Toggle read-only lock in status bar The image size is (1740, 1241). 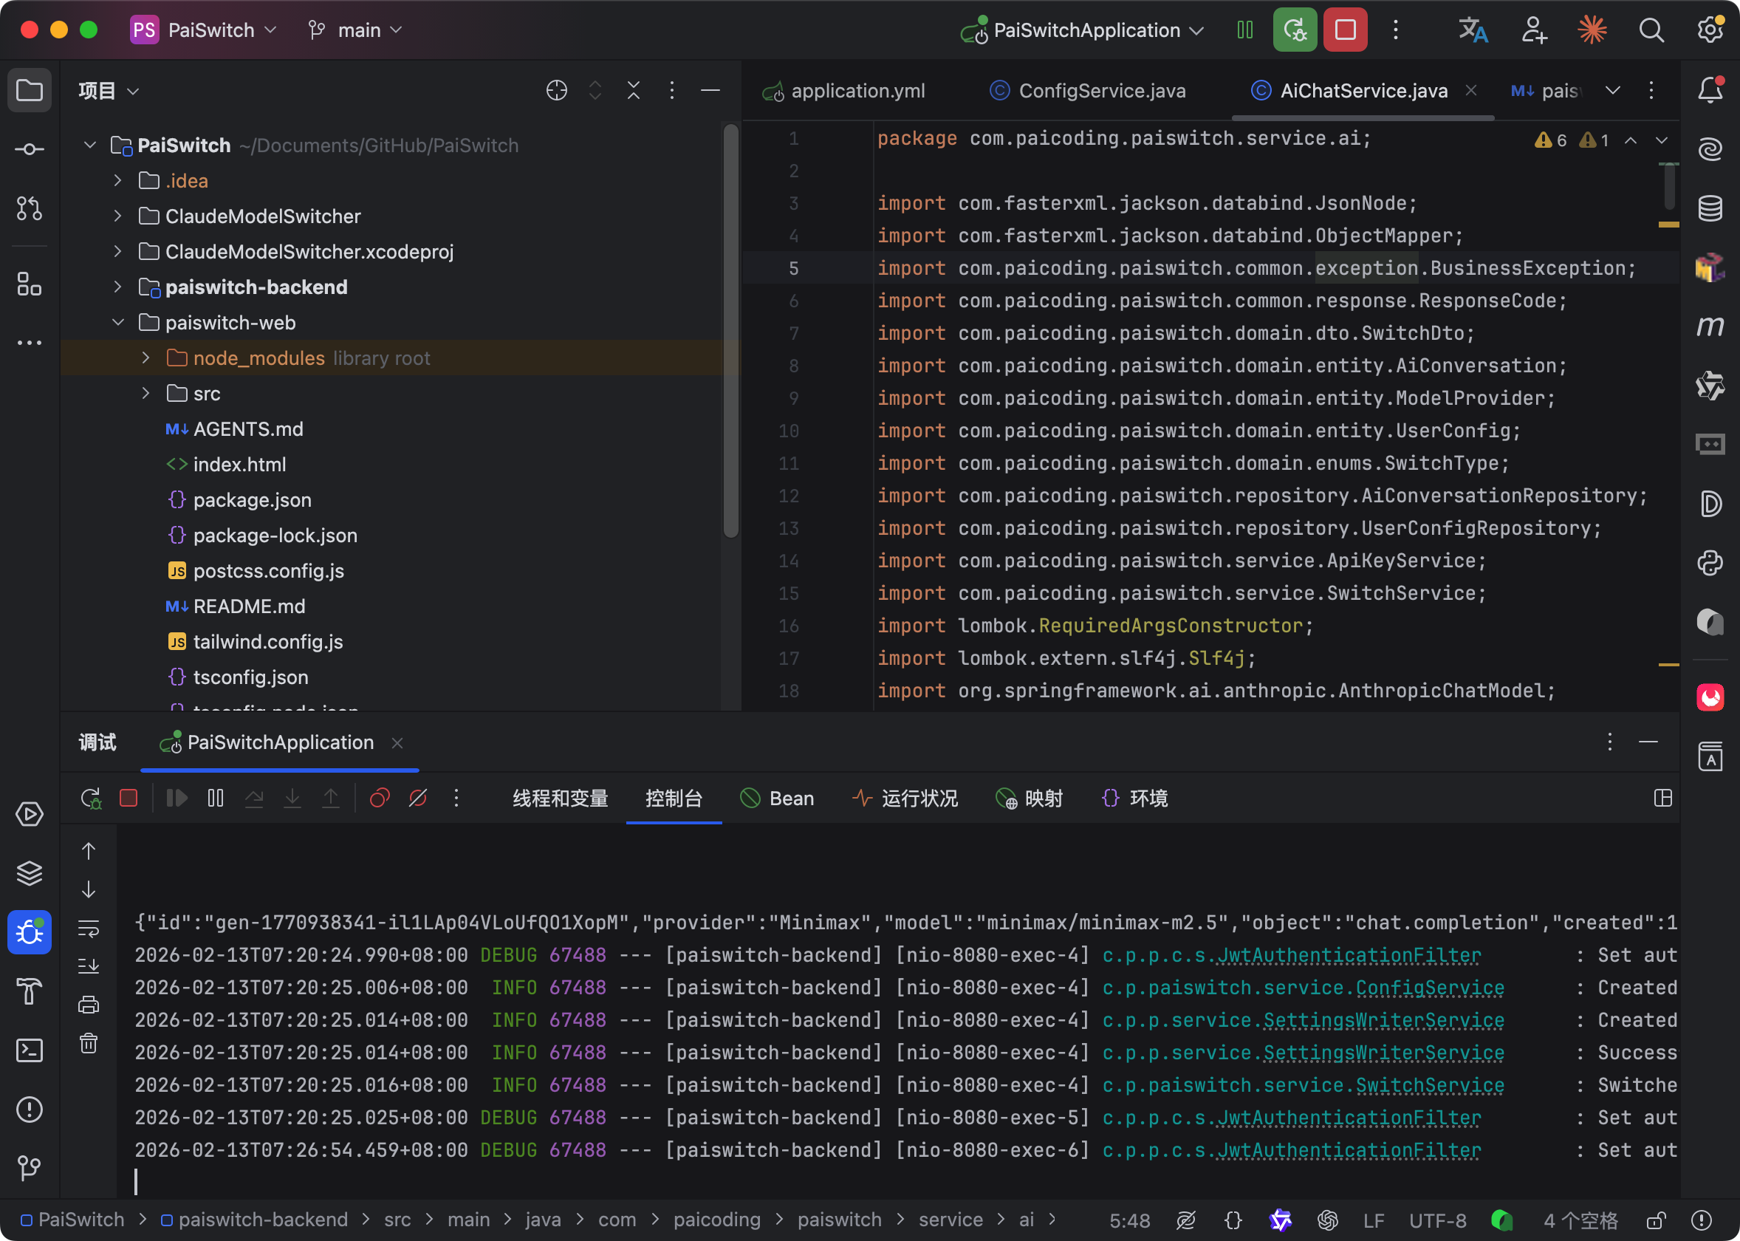(x=1655, y=1220)
